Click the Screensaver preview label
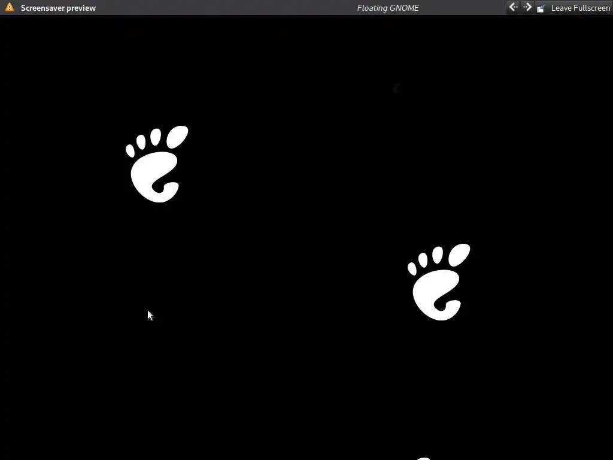Image resolution: width=613 pixels, height=460 pixels. pos(58,8)
